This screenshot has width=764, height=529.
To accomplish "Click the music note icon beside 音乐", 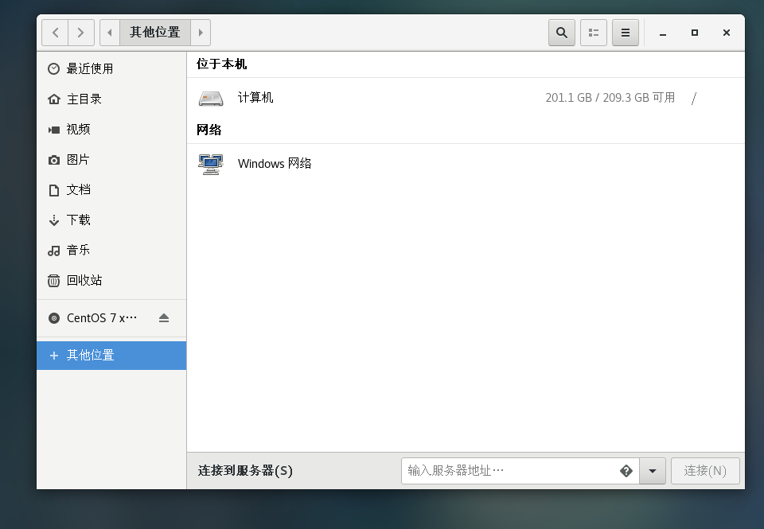I will click(x=53, y=251).
